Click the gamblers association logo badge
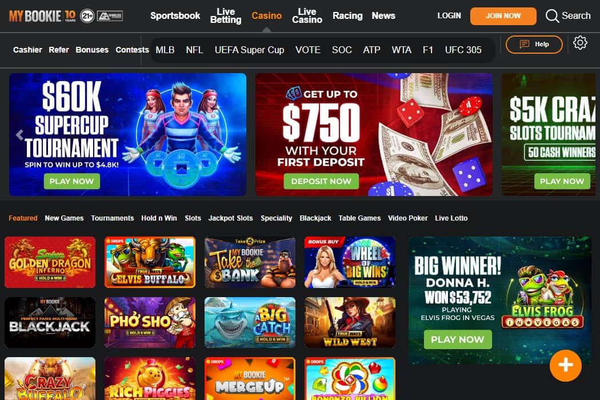Viewport: 600px width, 400px height. [x=110, y=16]
